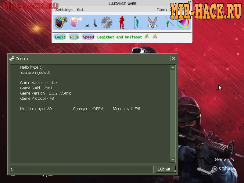Screen dimensions: 244x183
Task: Switch to the Rage tab
Action: pyautogui.click(x=74, y=37)
